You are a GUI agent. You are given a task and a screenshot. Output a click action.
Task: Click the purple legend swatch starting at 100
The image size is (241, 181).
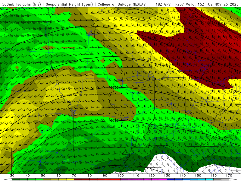tap(124, 179)
